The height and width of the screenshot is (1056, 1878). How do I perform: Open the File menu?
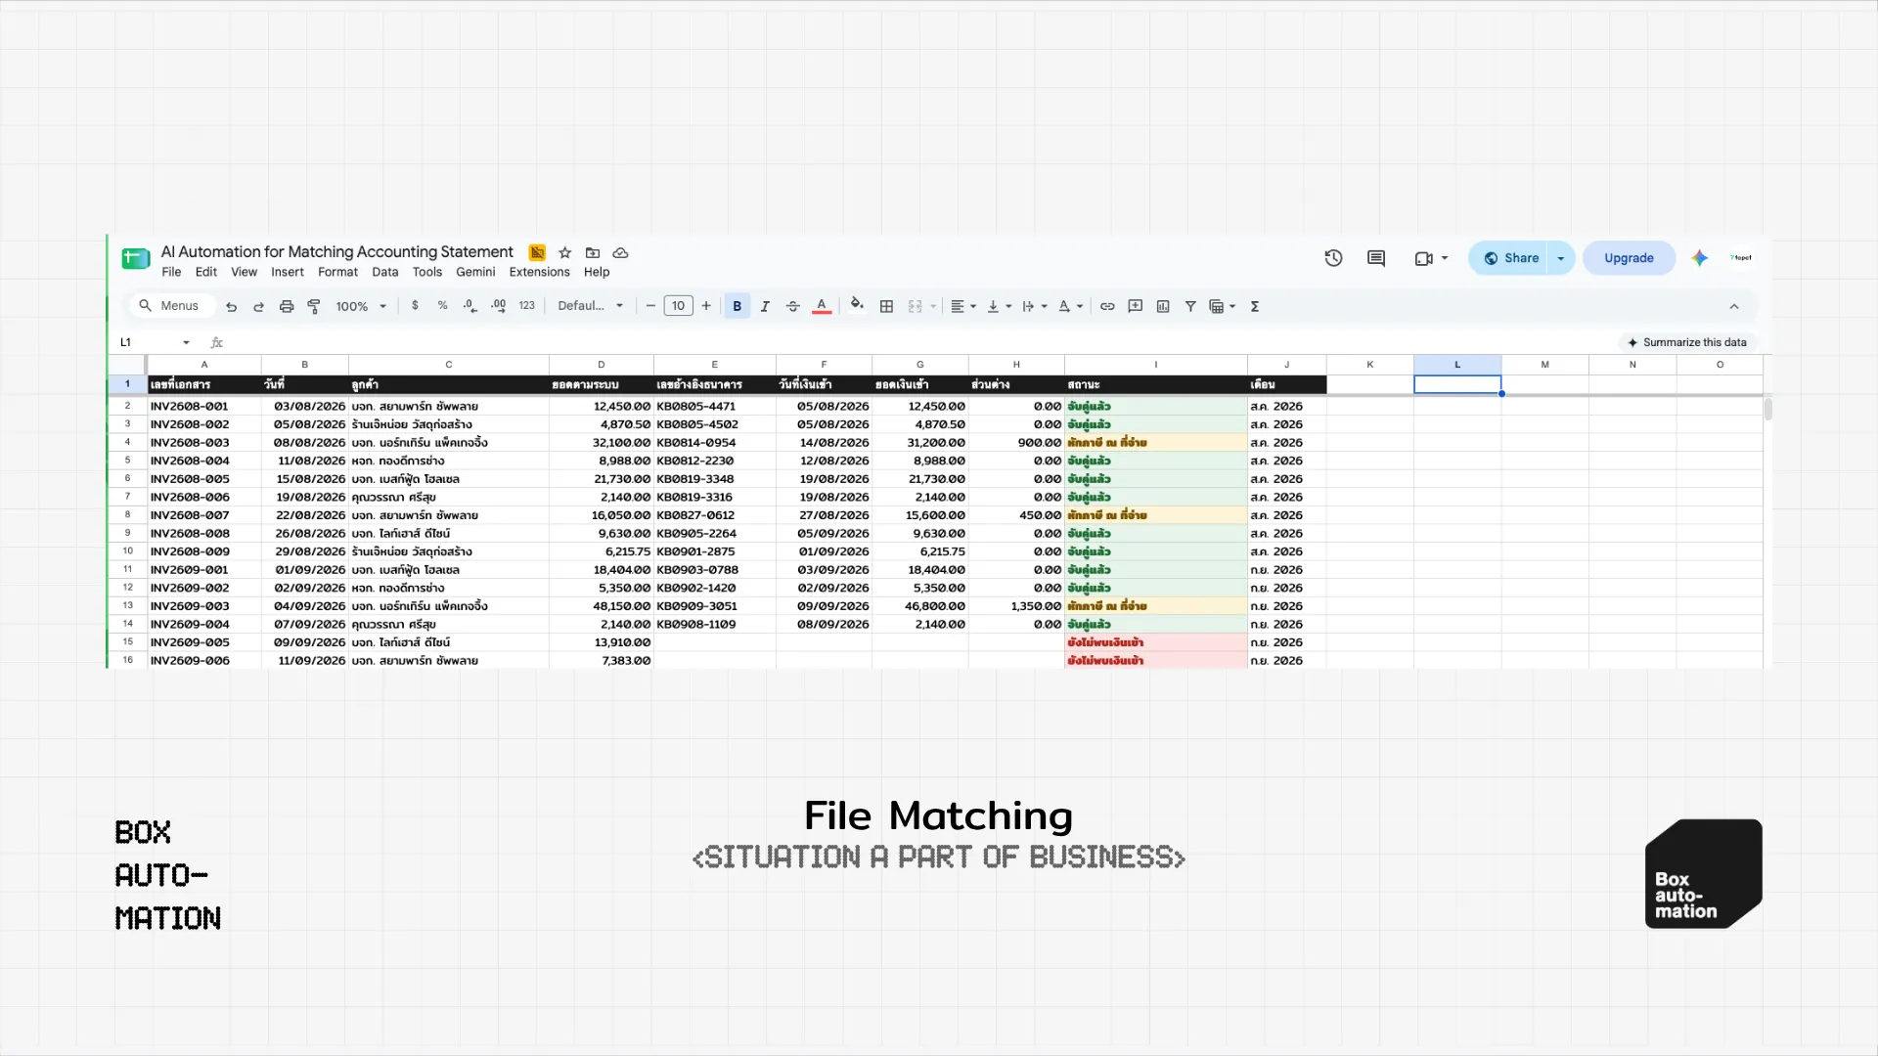coord(171,272)
